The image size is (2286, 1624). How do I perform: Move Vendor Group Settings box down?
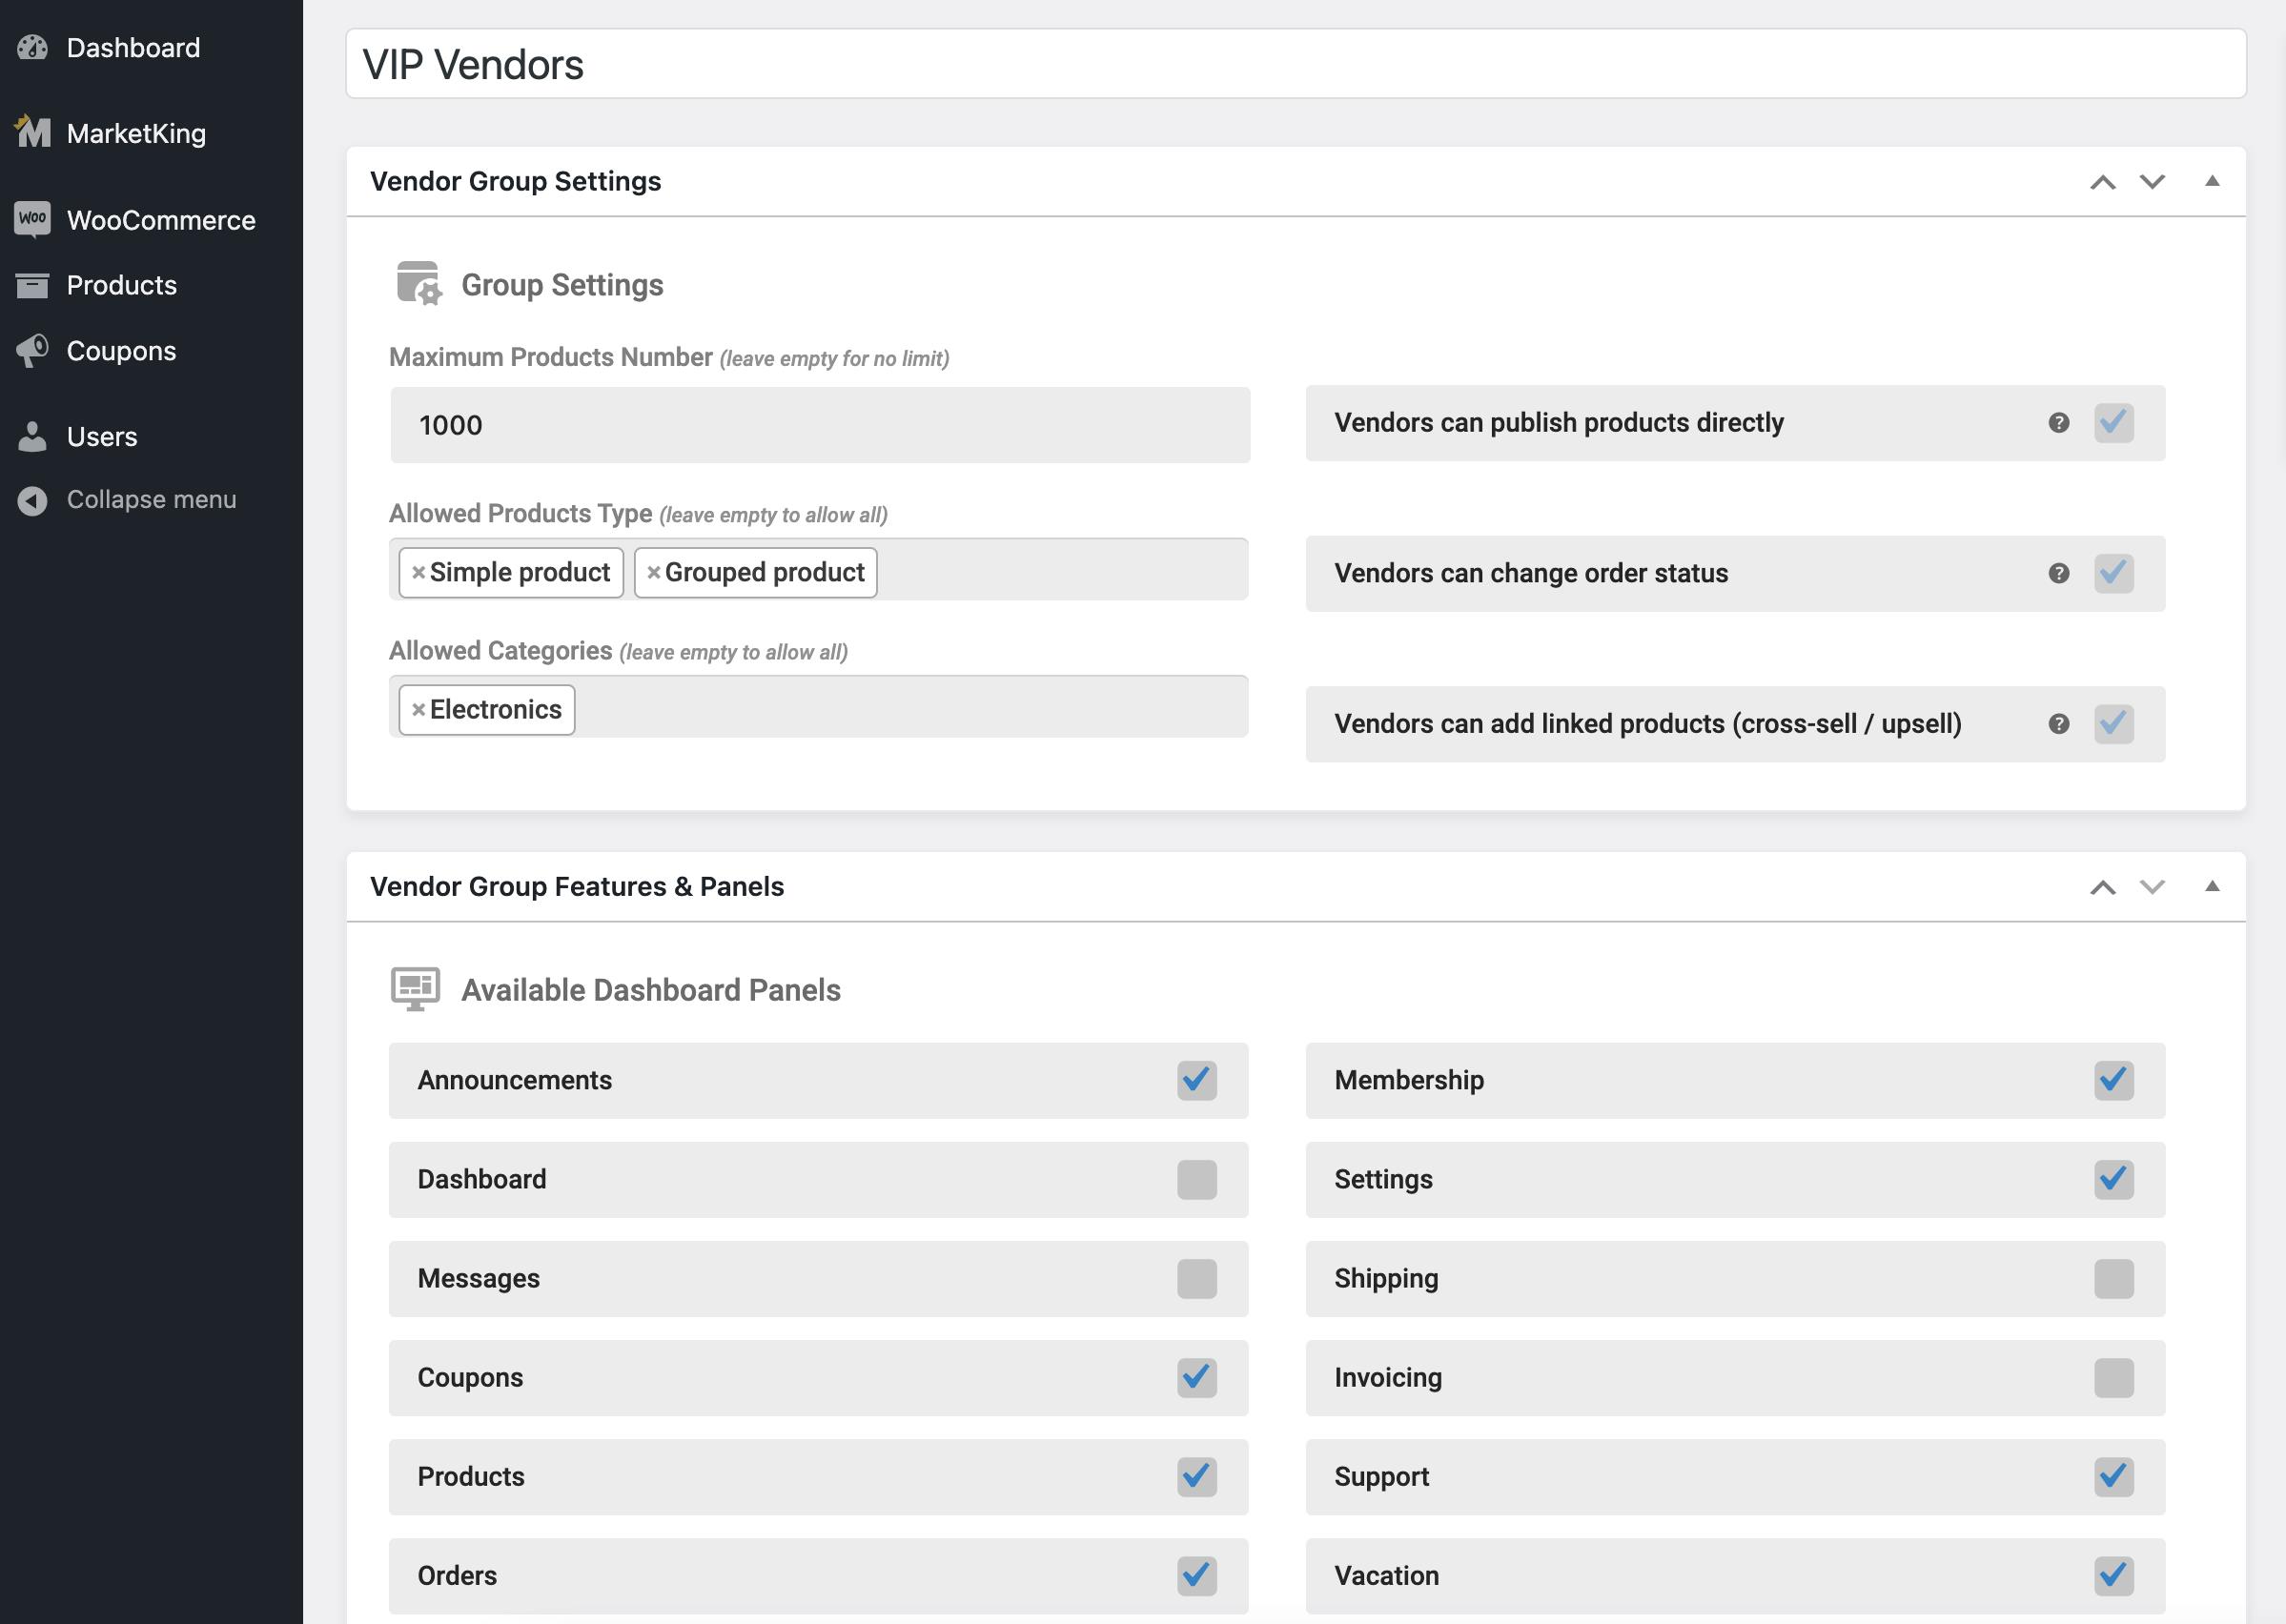(2152, 182)
